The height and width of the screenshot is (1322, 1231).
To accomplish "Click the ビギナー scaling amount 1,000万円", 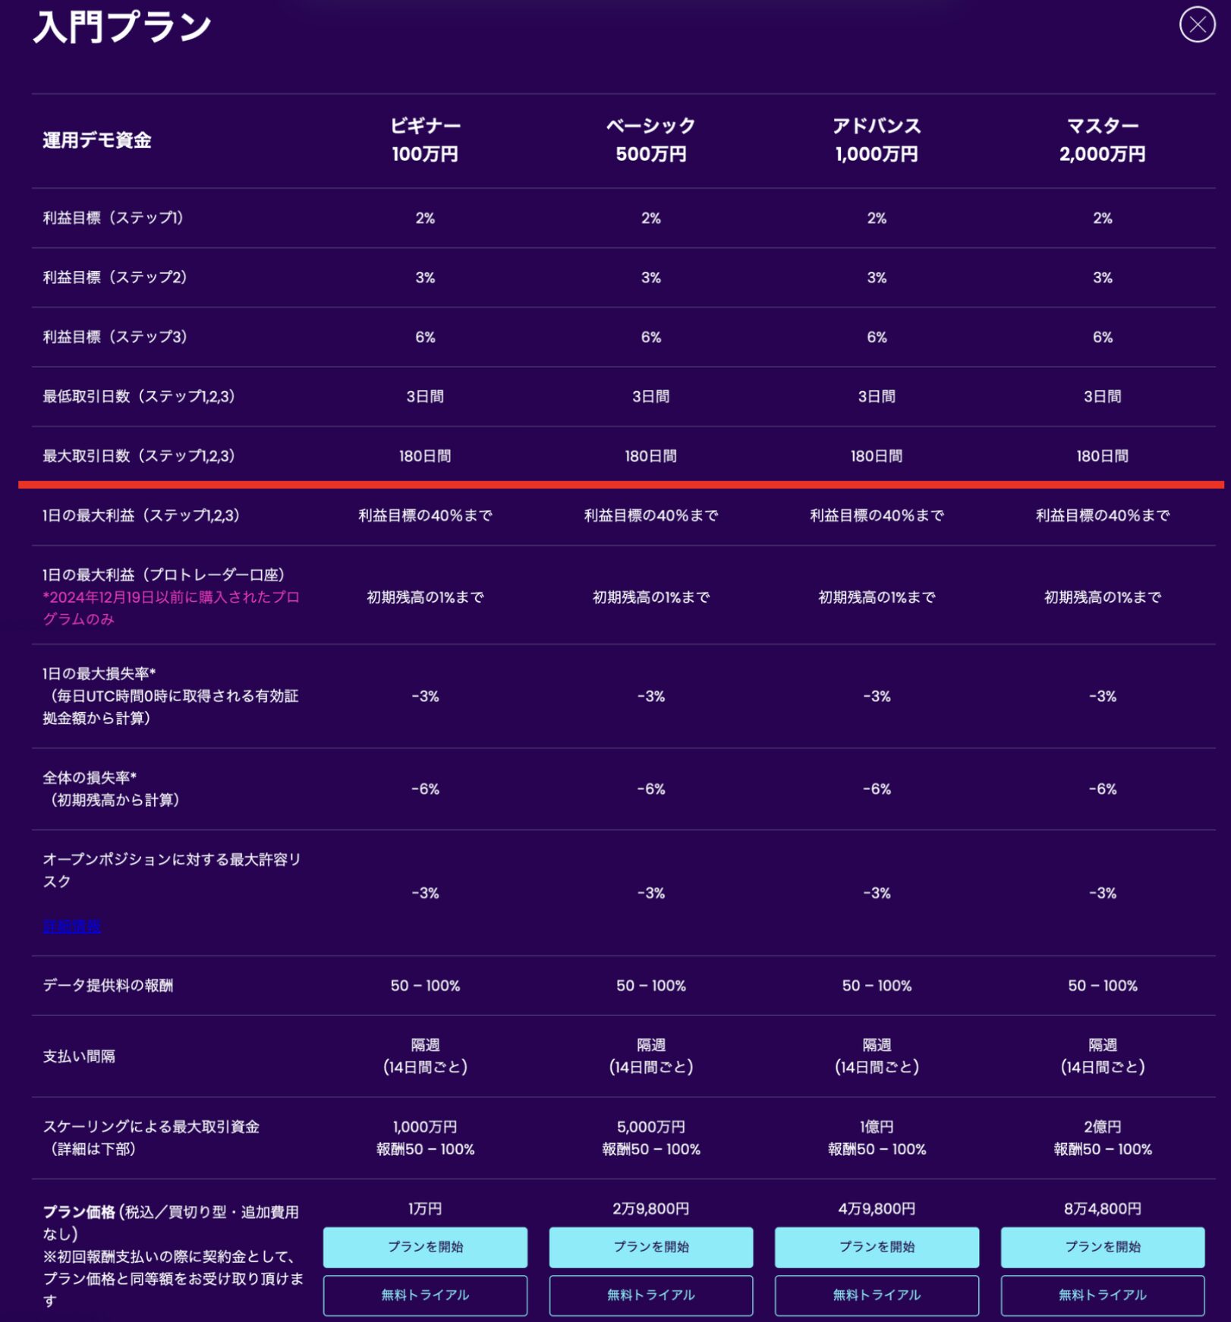I will [425, 1127].
